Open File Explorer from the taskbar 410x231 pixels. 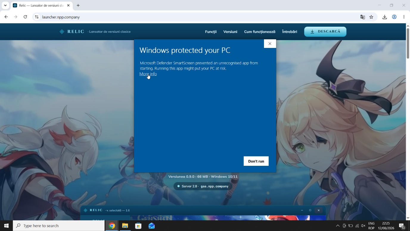pyautogui.click(x=125, y=226)
